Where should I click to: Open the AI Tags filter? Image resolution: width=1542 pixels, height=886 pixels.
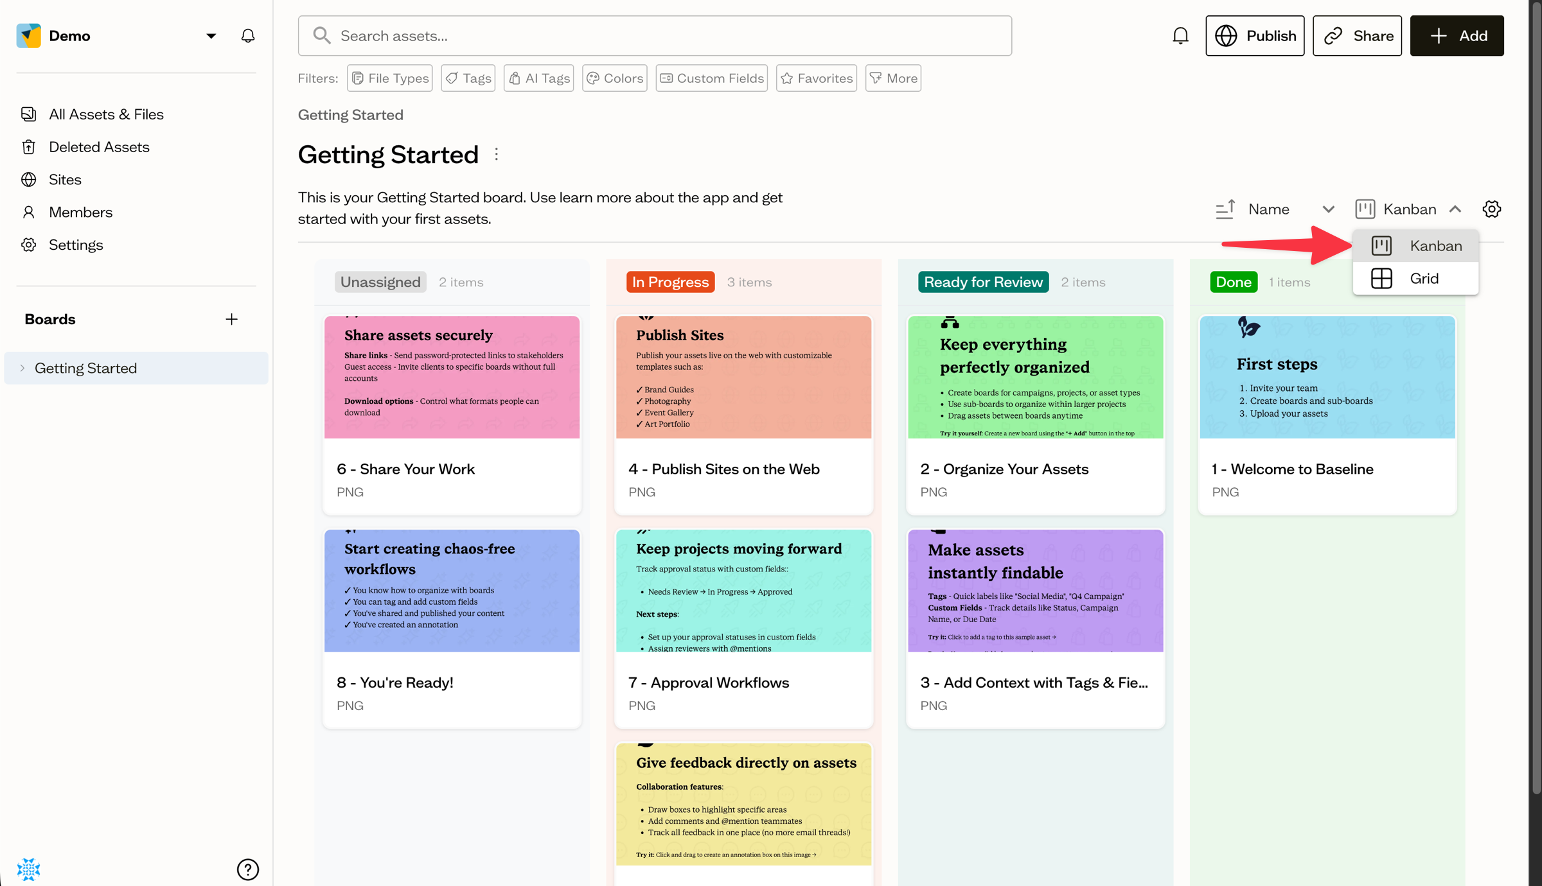[539, 78]
